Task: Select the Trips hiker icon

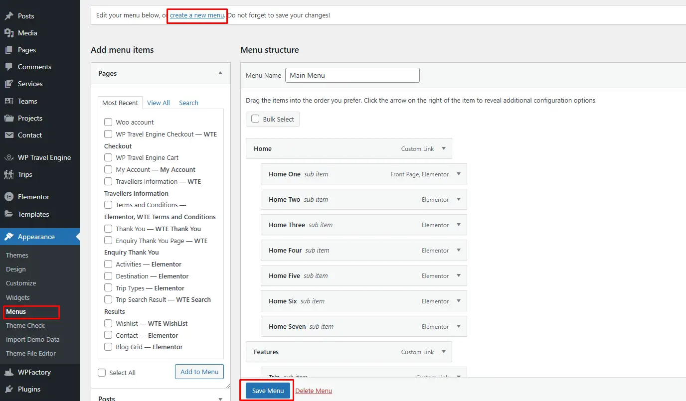Action: click(x=9, y=174)
